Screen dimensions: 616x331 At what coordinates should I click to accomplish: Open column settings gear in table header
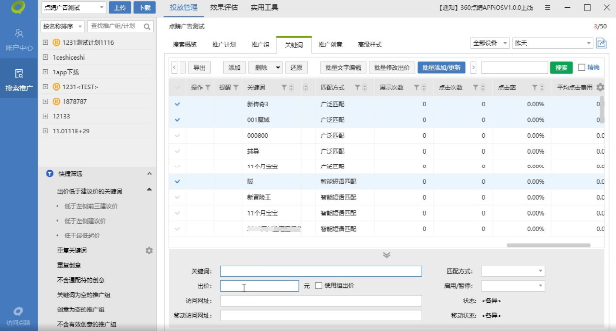pos(600,87)
